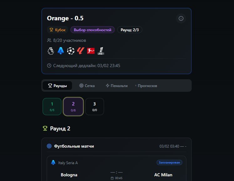
Task: Open the tournament info icon button
Action: click(x=181, y=18)
